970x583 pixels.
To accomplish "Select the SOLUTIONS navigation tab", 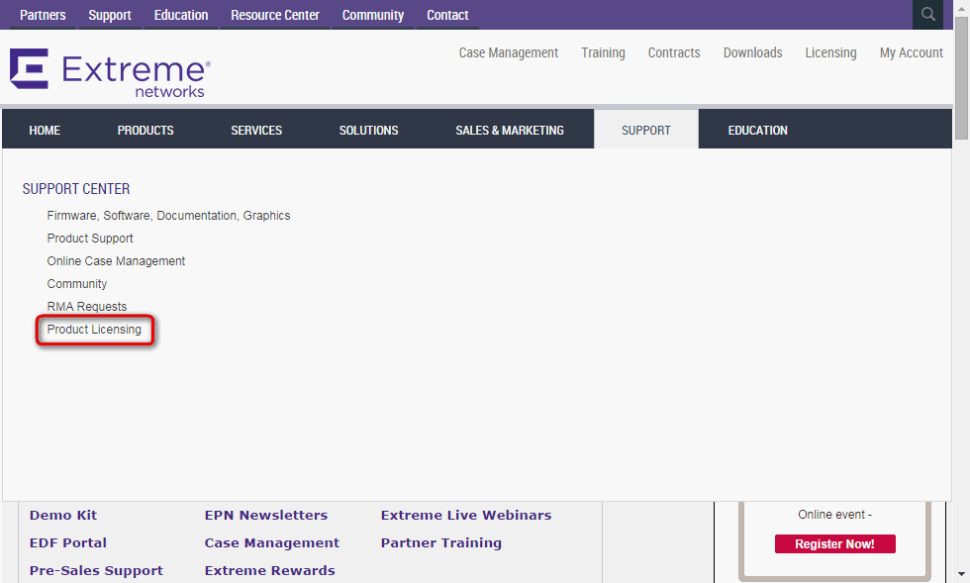I will [368, 130].
